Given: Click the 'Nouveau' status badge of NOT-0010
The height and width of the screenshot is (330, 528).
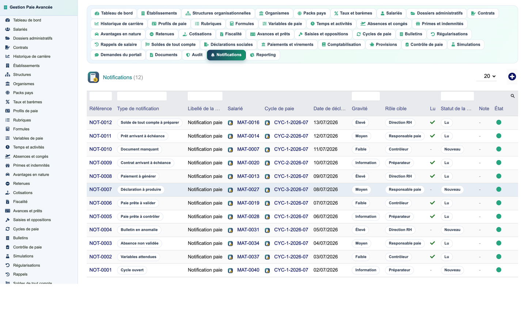Looking at the screenshot, I should (452, 149).
